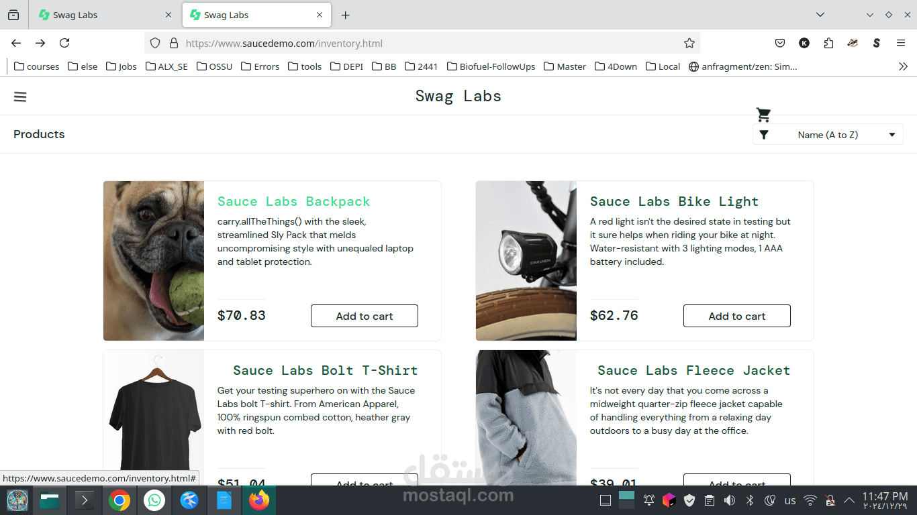This screenshot has width=917, height=515.
Task: Close the inactive first Swag Labs tab
Action: (168, 15)
